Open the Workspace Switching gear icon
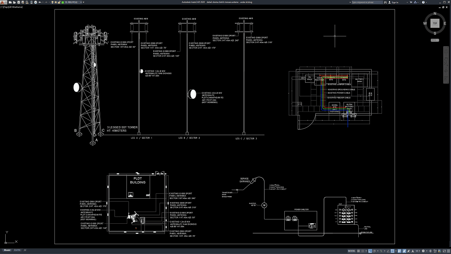The image size is (451, 254). point(423,251)
